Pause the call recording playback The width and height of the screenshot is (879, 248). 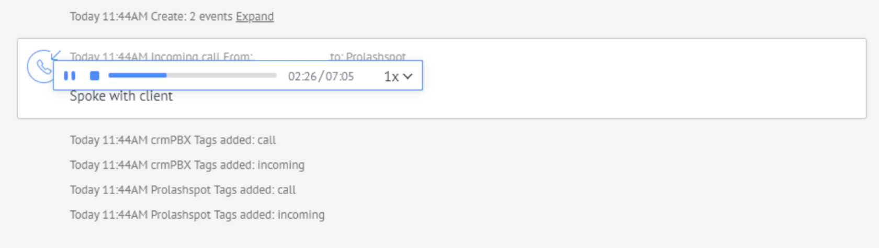click(70, 76)
